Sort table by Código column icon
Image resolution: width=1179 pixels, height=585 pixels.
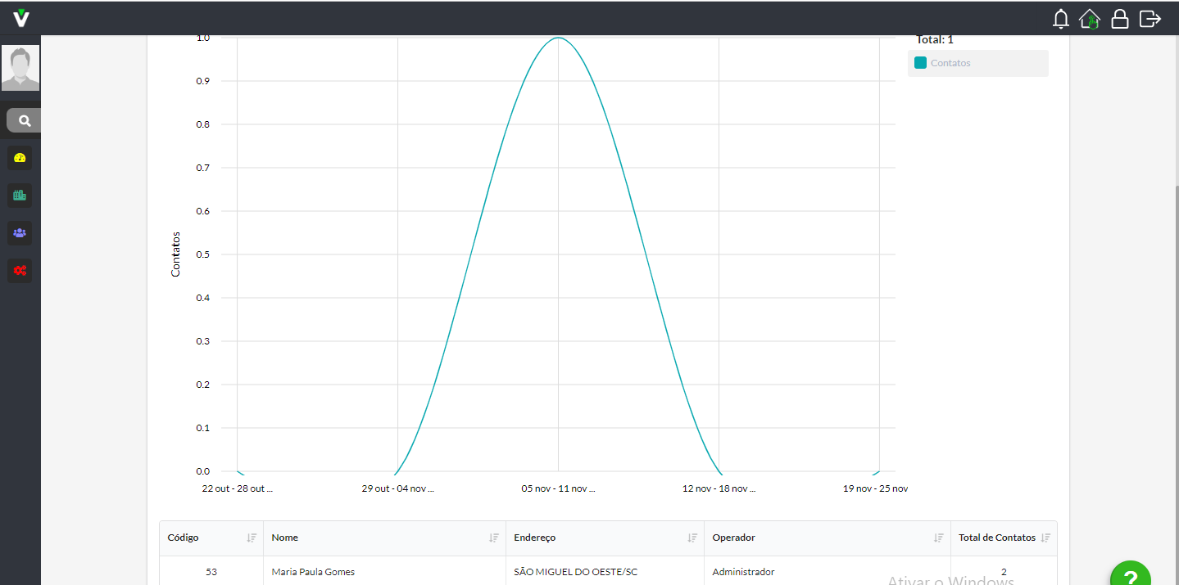point(252,538)
